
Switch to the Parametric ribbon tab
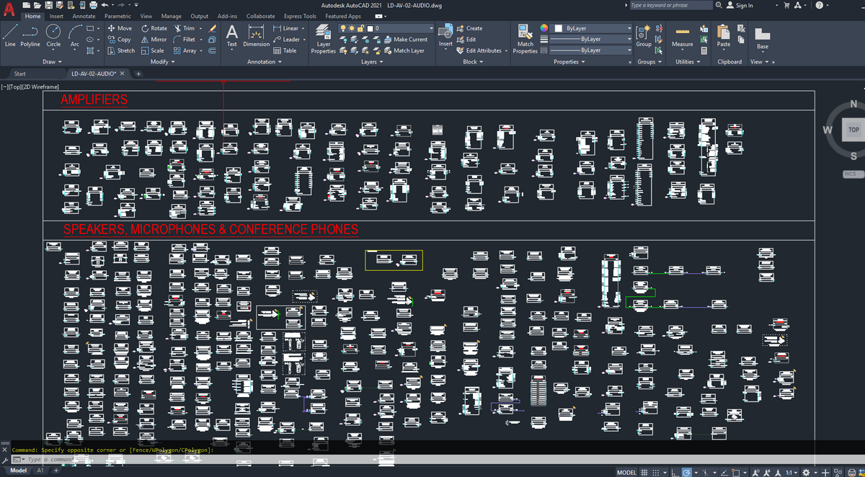pos(117,16)
